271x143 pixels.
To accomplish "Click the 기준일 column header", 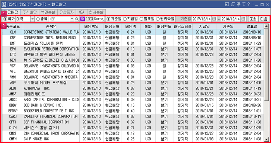I will 228,27.
